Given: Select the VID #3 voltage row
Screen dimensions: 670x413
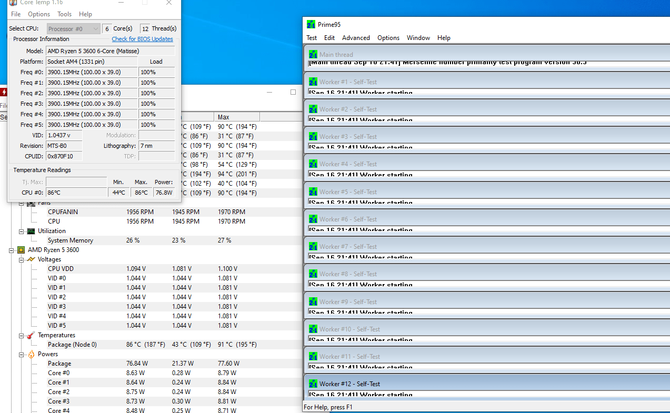Looking at the screenshot, I should (x=151, y=307).
